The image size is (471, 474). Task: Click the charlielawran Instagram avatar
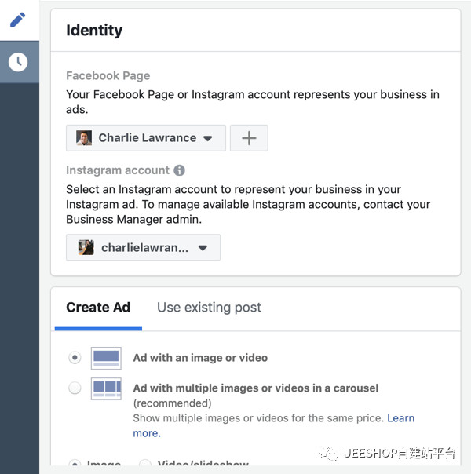click(x=86, y=247)
